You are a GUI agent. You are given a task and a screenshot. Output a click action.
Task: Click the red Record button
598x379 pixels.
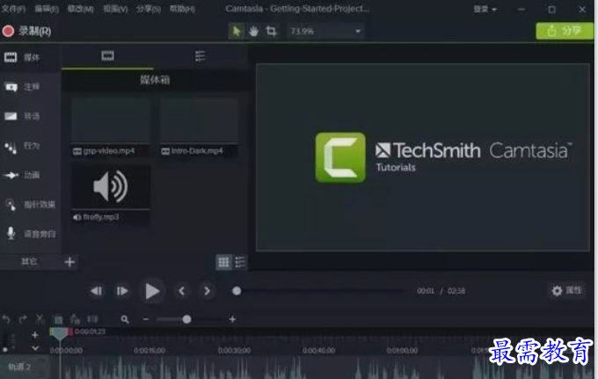coord(9,32)
